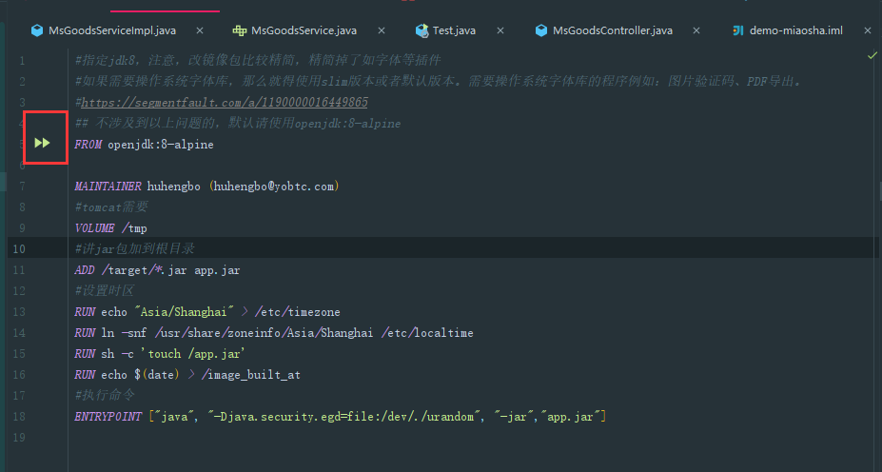
Task: Click the Test.java file icon
Action: click(x=421, y=30)
